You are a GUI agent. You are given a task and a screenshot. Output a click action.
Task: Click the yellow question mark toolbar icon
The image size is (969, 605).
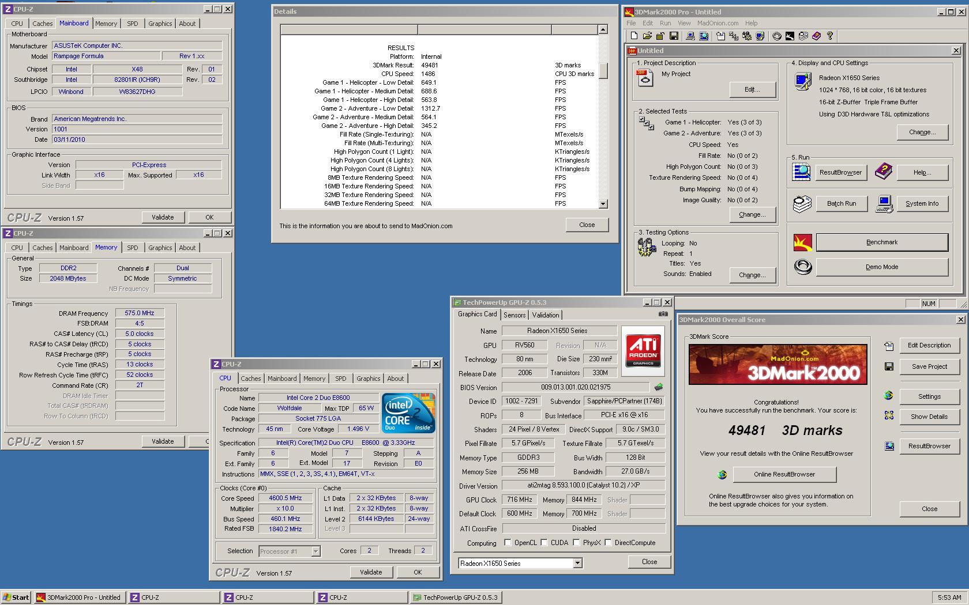(830, 36)
